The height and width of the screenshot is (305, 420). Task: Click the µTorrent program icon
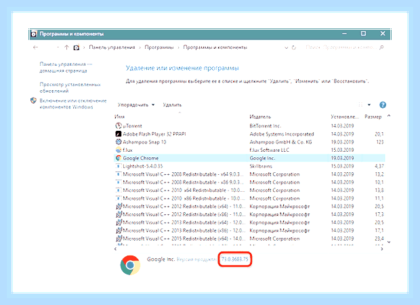tap(119, 125)
